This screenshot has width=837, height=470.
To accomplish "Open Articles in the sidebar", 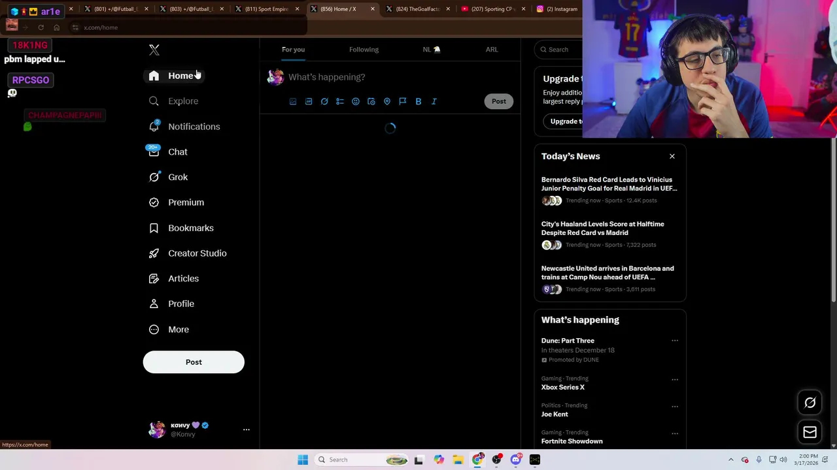I will pyautogui.click(x=173, y=279).
